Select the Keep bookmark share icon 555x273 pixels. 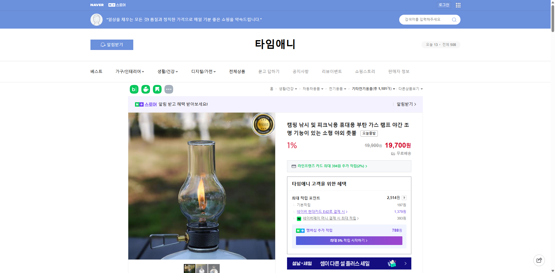point(157,89)
